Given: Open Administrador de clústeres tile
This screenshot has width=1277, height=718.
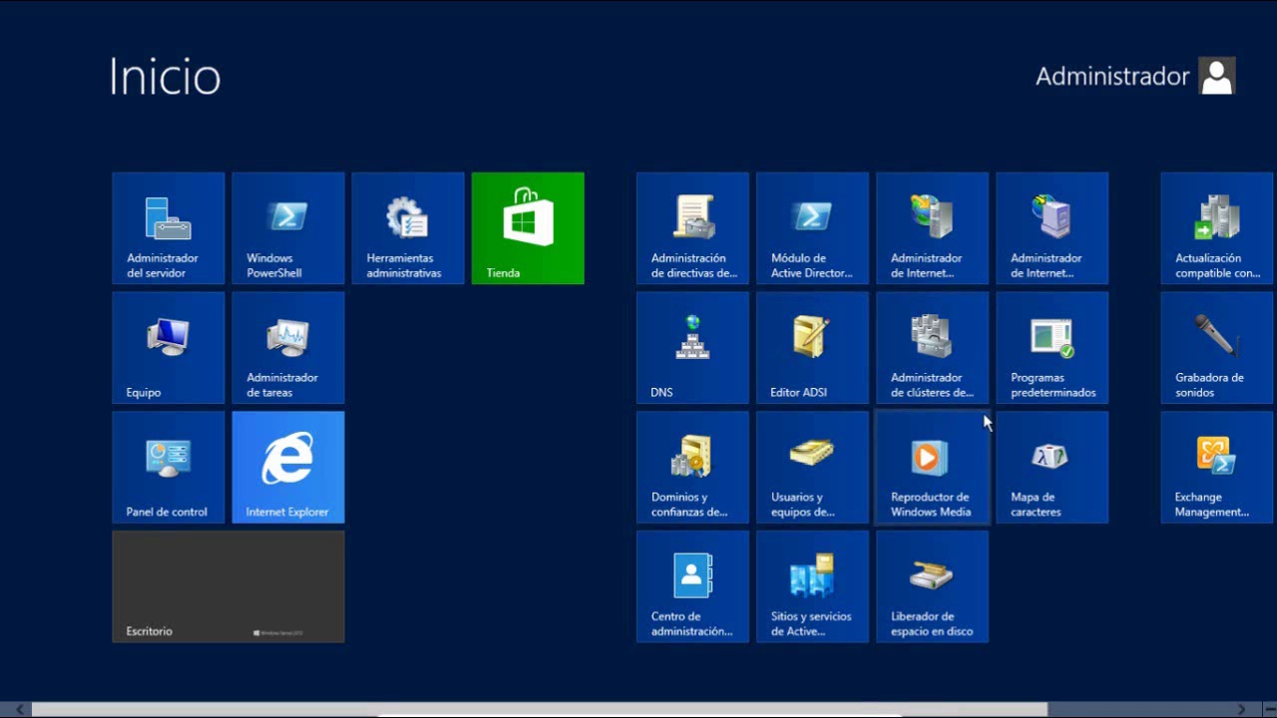Looking at the screenshot, I should 933,348.
